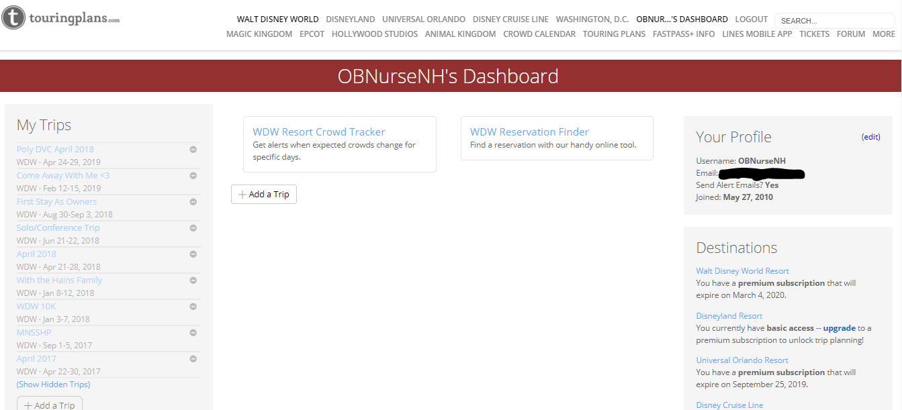Image resolution: width=902 pixels, height=410 pixels.
Task: Expand the Show Hidden Trips list
Action: click(x=53, y=385)
